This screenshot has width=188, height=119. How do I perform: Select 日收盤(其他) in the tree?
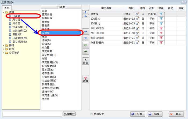pos(20,42)
